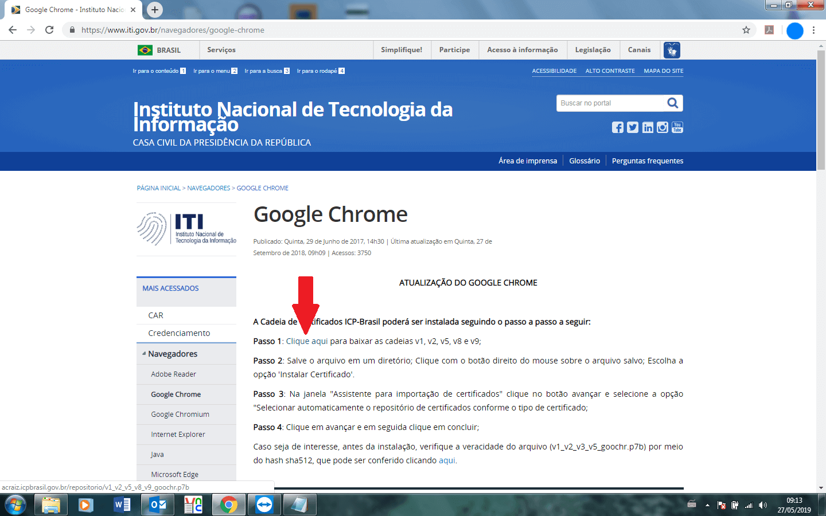This screenshot has height=516, width=826.
Task: Open the Chrome profile avatar
Action: pyautogui.click(x=795, y=30)
